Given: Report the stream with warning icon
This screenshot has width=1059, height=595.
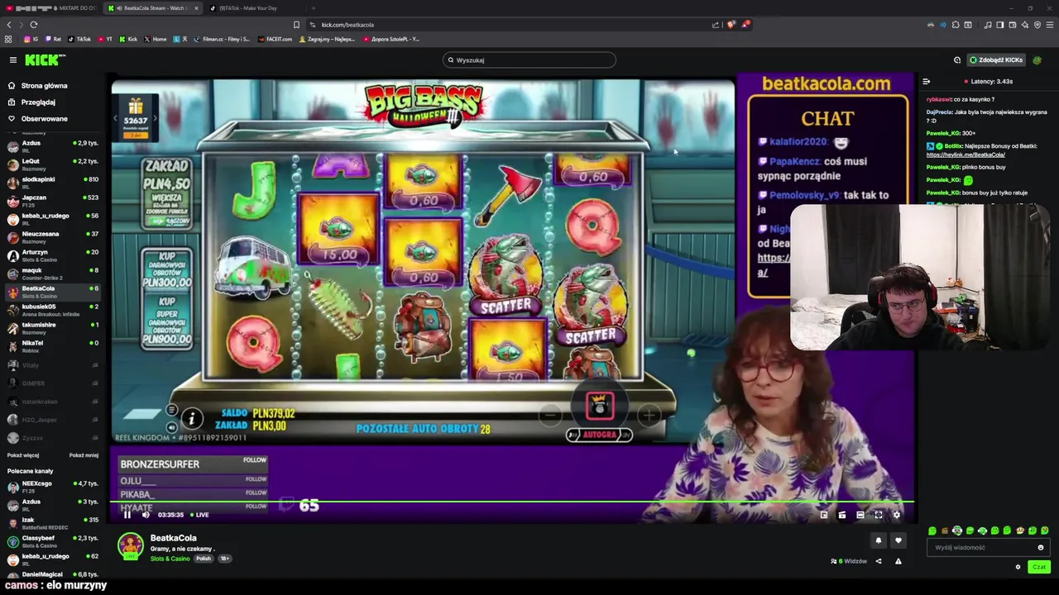Looking at the screenshot, I should coord(898,561).
